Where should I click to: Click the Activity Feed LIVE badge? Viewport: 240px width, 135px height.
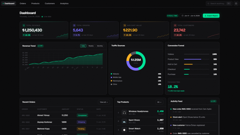pyautogui.click(x=213, y=101)
